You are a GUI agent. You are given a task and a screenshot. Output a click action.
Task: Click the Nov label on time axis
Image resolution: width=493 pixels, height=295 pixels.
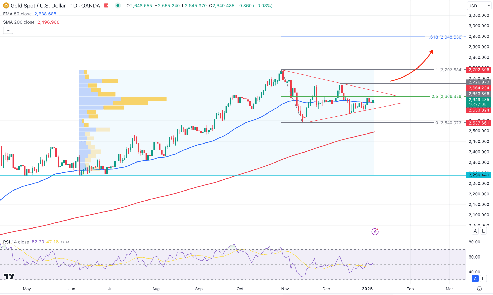point(285,289)
